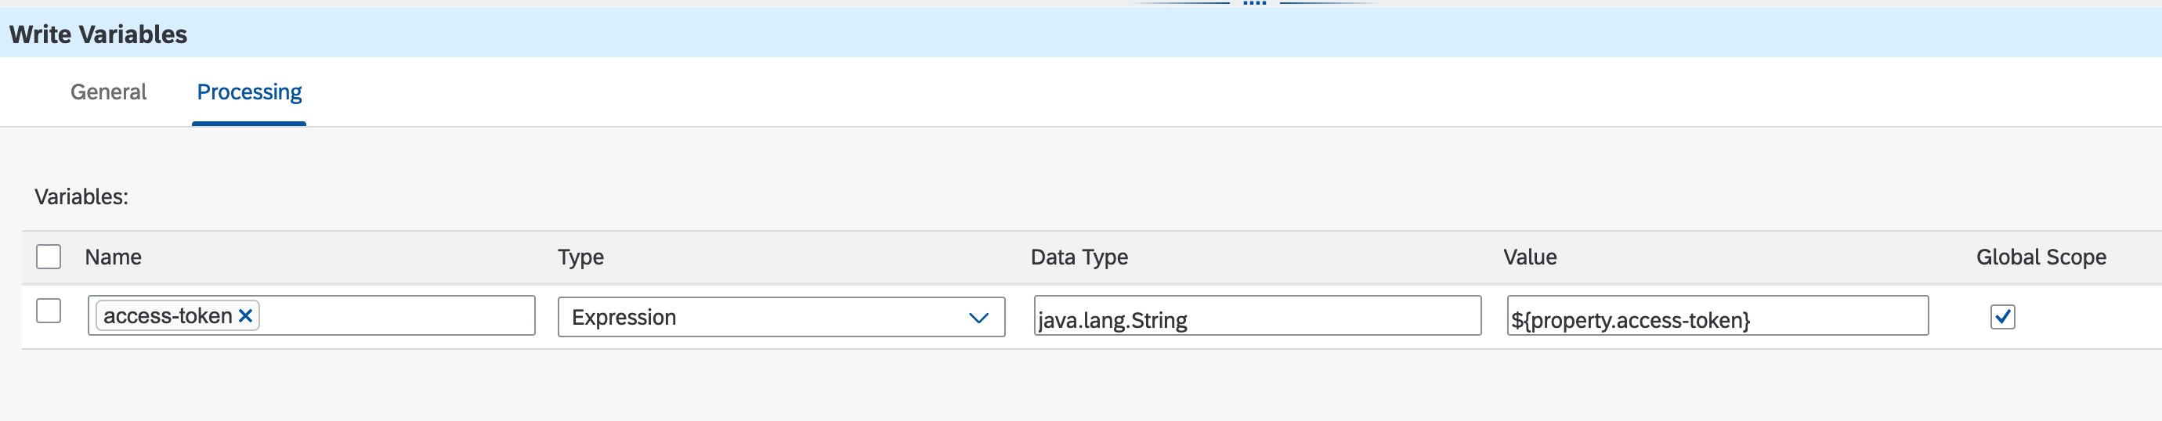Switch to the General tab
2162x421 pixels.
tap(108, 92)
